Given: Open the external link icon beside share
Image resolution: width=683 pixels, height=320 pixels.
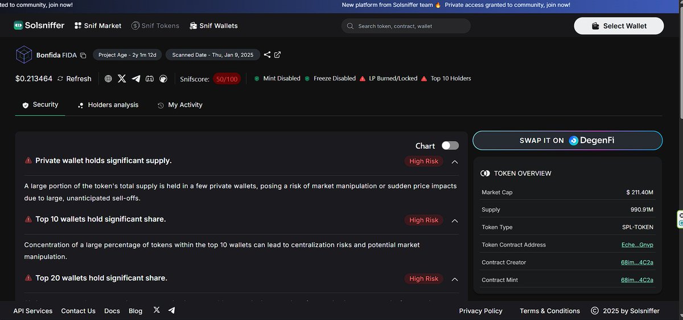Looking at the screenshot, I should 277,55.
